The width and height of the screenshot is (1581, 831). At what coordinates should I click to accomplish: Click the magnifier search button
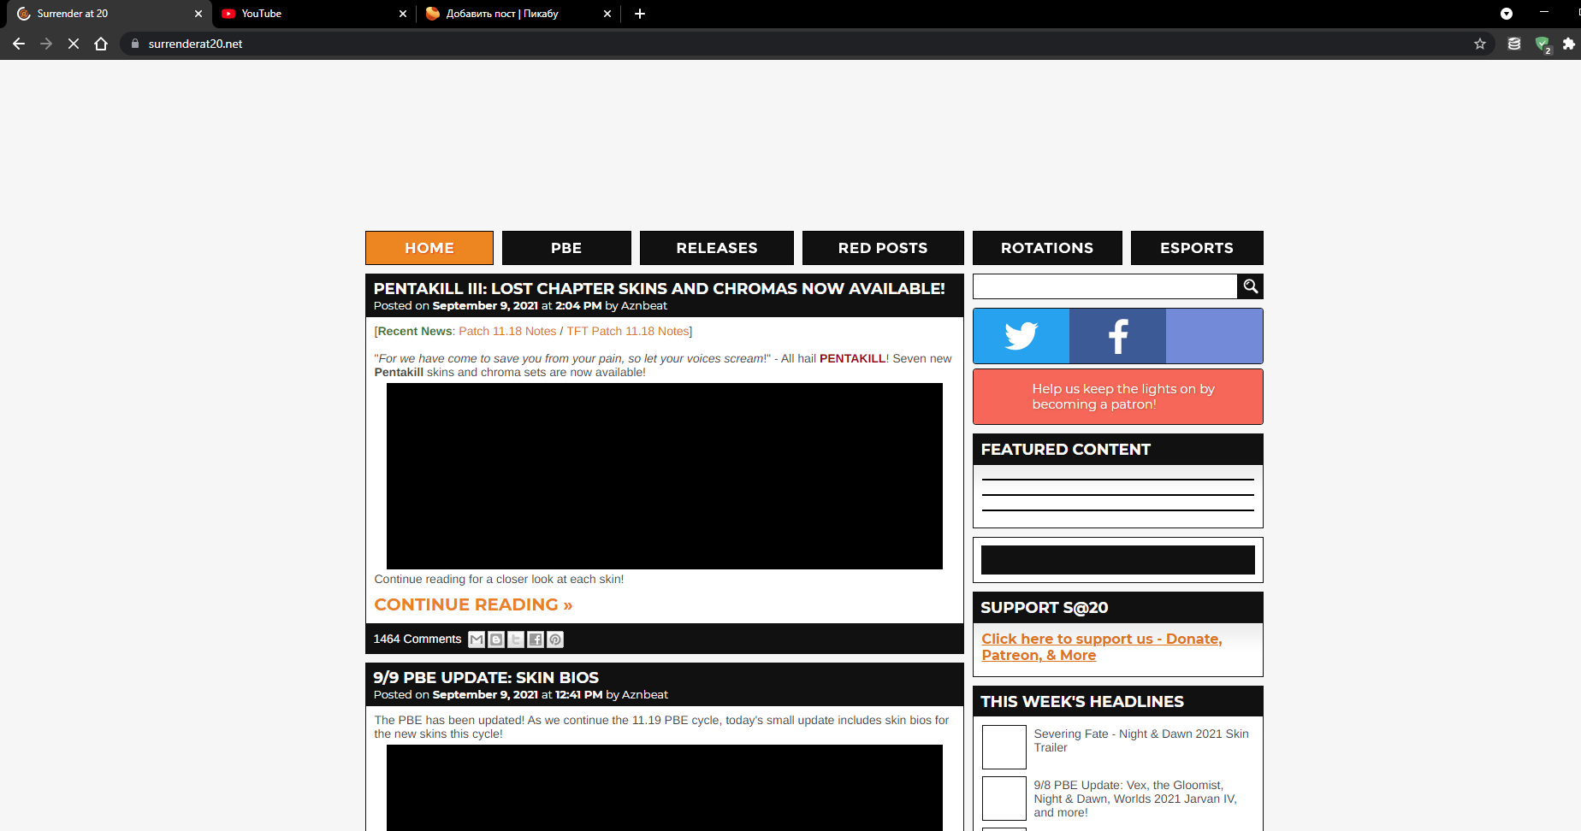click(x=1251, y=286)
